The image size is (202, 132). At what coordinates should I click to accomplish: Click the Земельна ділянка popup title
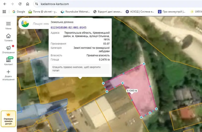tap(62, 22)
